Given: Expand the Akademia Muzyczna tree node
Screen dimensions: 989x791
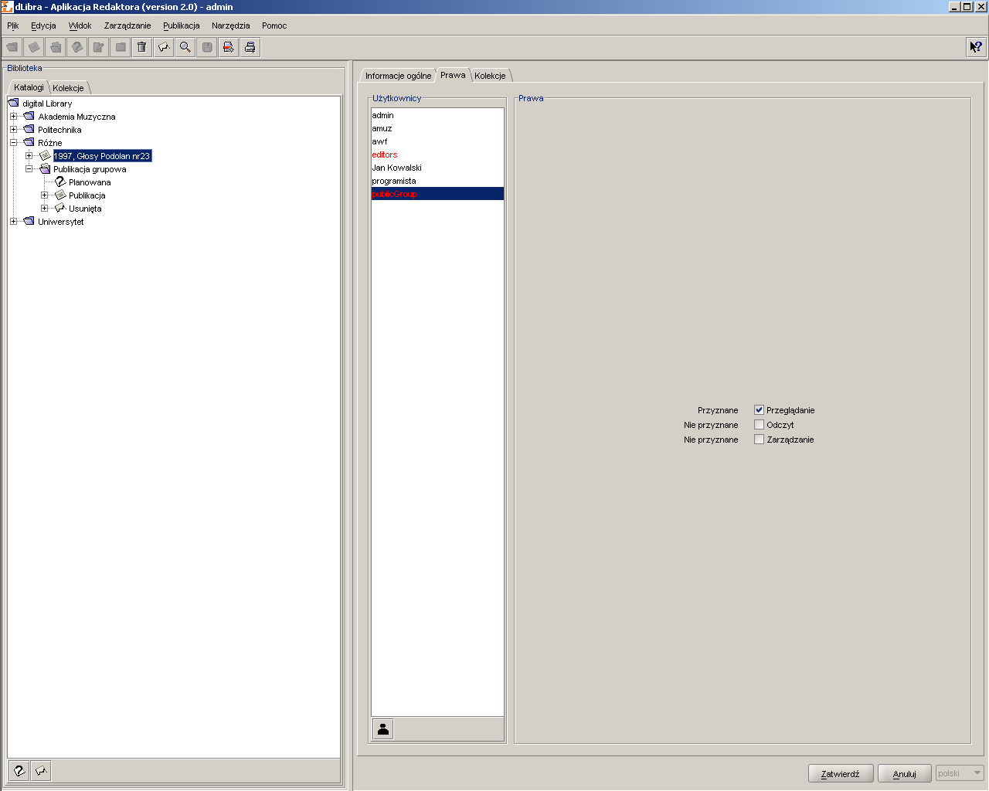Looking at the screenshot, I should (x=13, y=117).
